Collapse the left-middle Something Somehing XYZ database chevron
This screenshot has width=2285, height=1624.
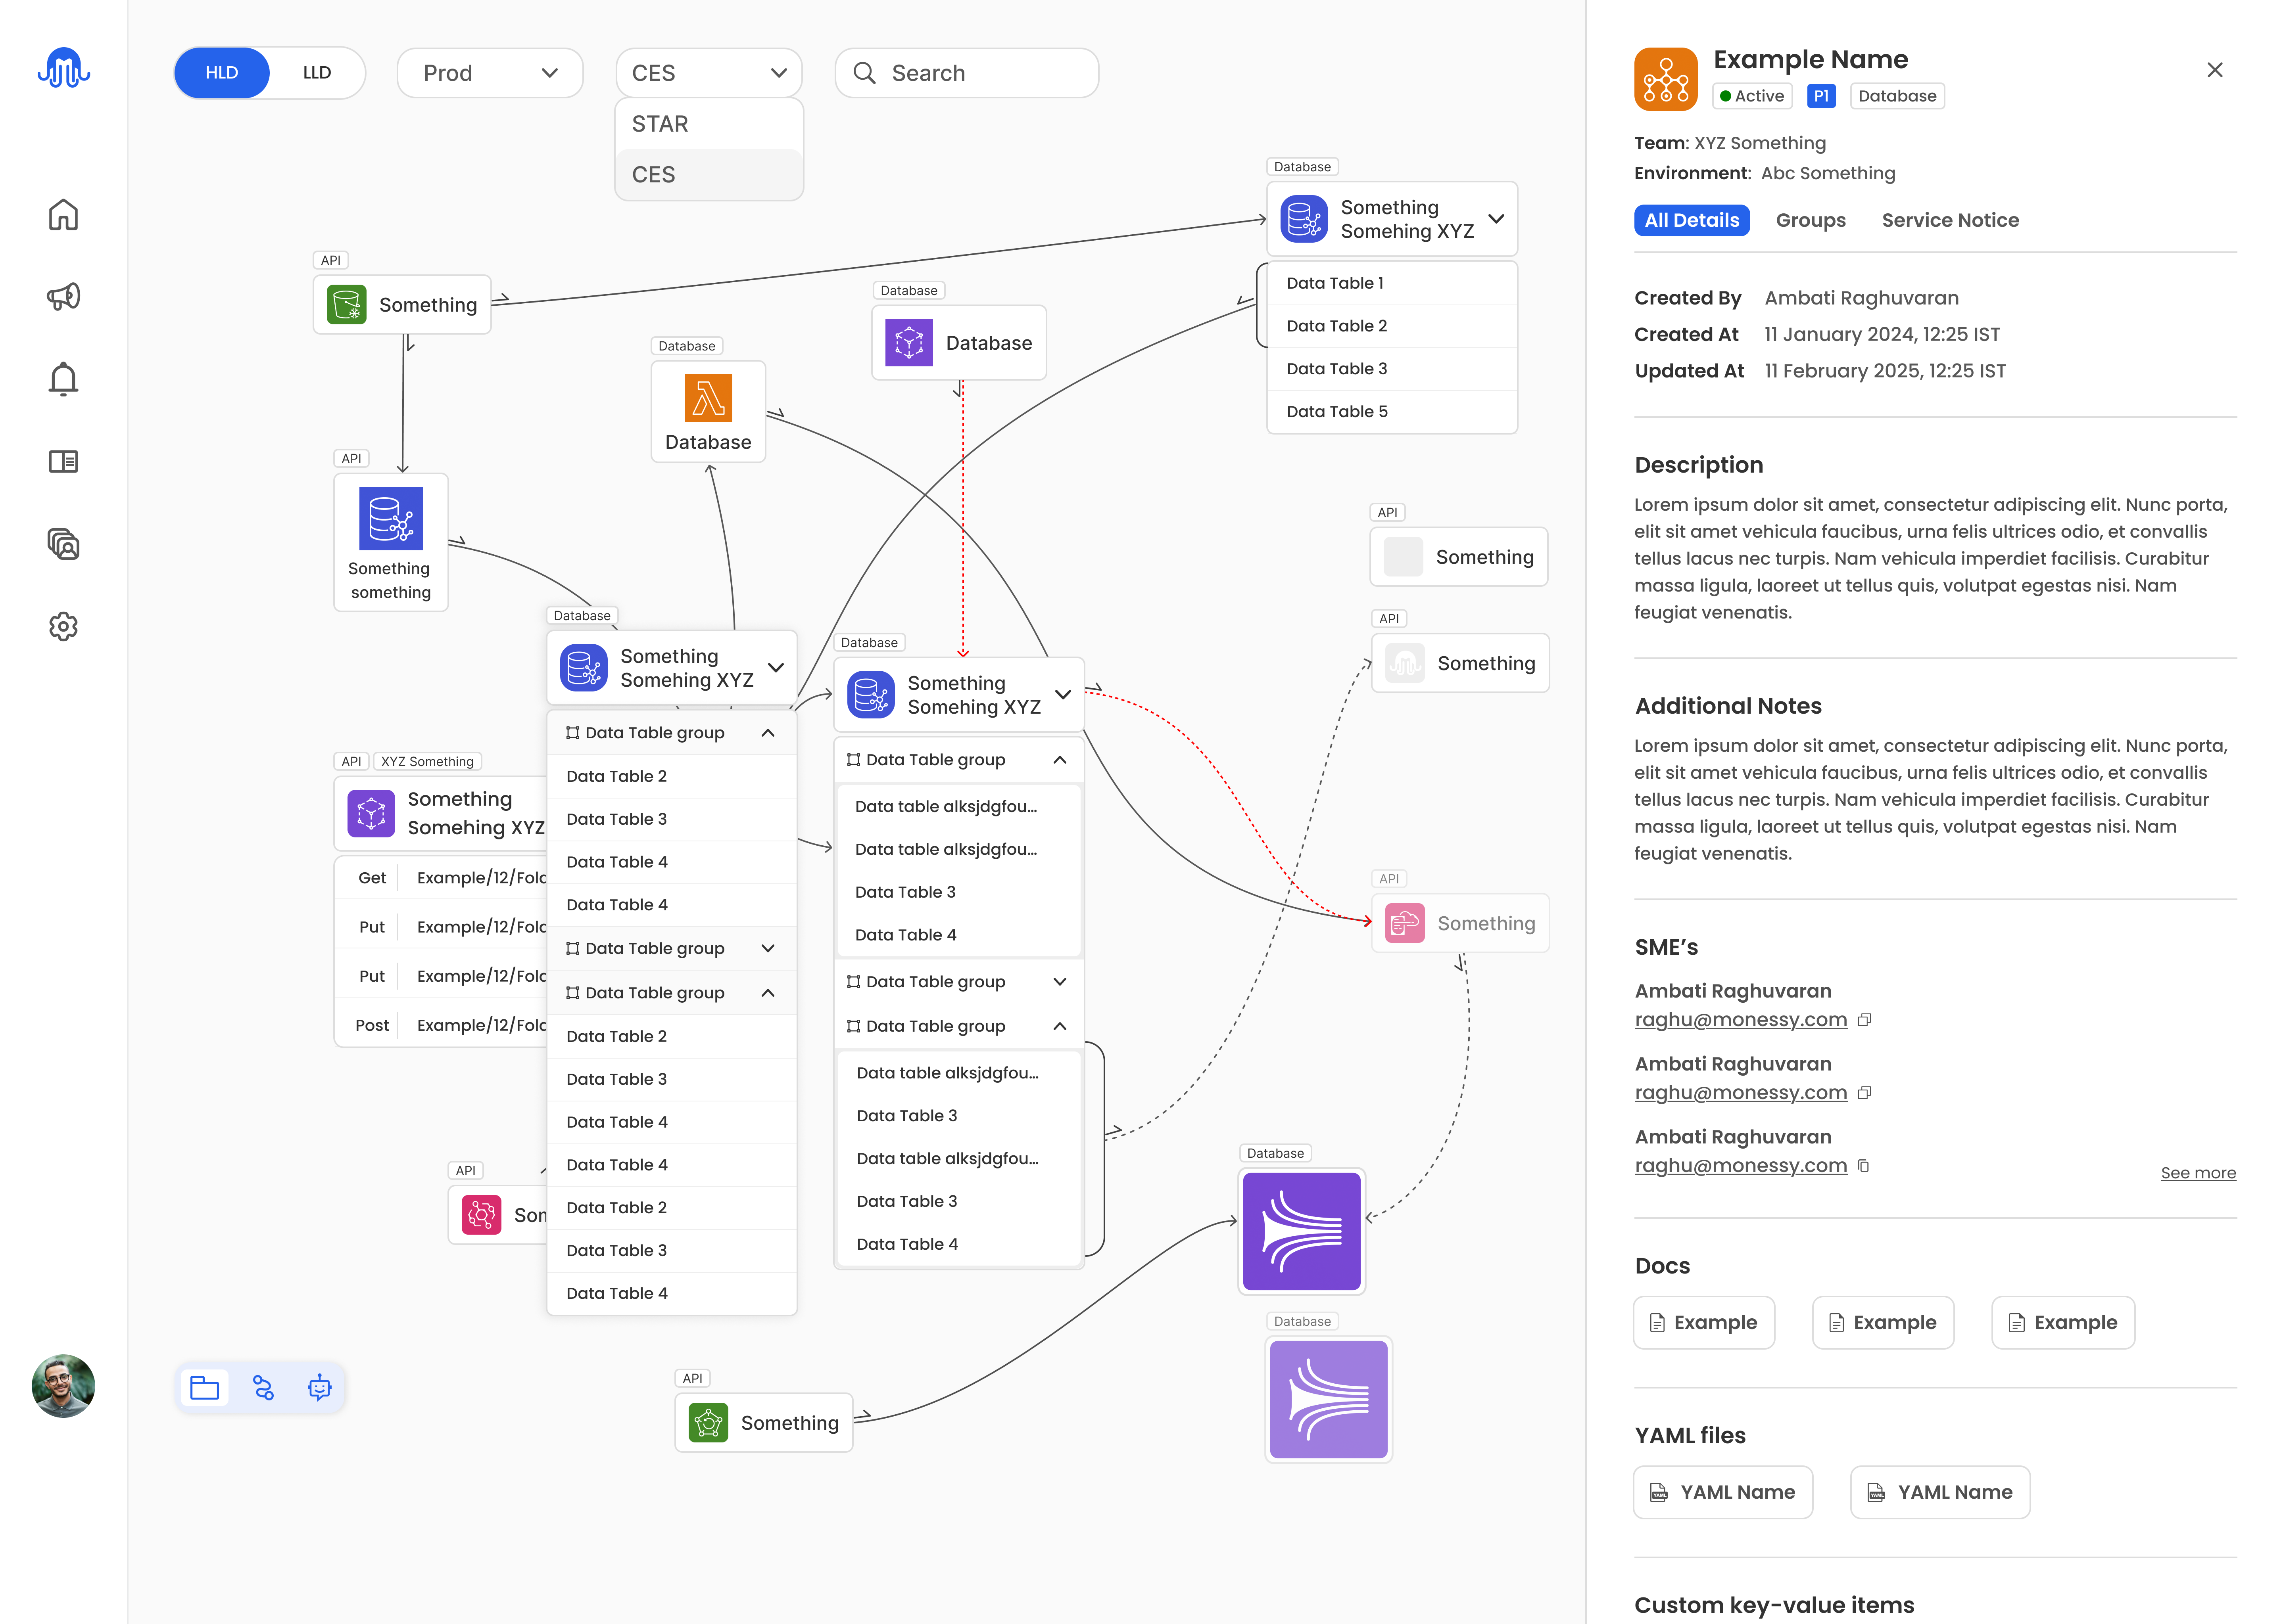775,668
